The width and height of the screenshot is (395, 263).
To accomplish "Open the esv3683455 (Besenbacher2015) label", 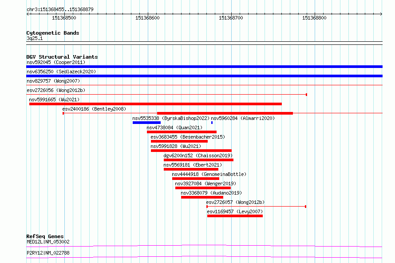I will (188, 137).
